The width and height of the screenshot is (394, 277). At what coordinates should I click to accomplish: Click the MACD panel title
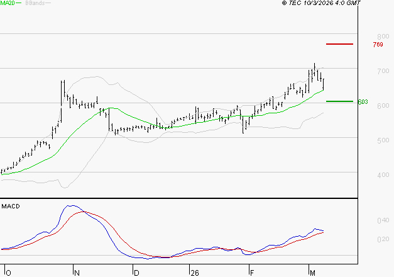(11, 206)
